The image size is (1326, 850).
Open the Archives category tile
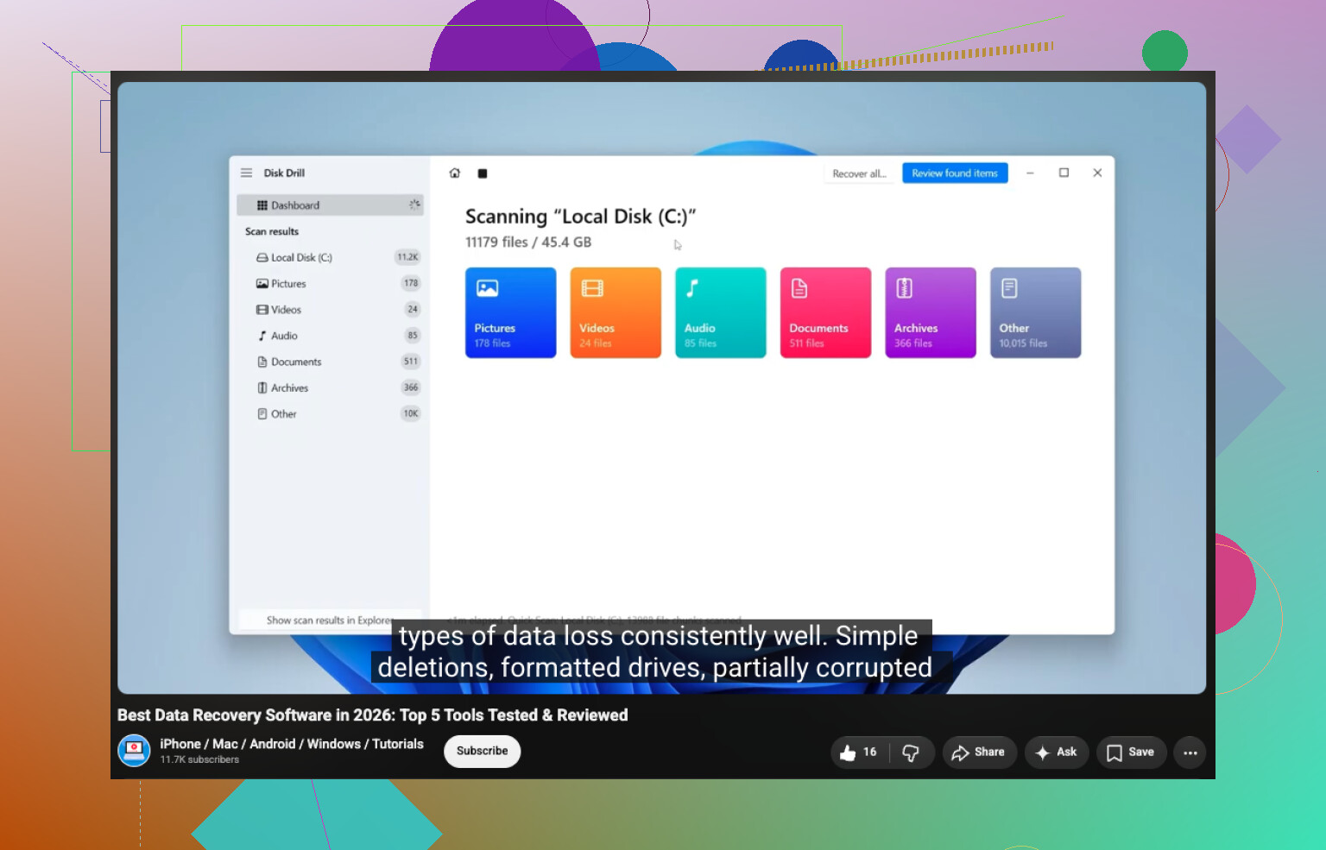pos(931,312)
